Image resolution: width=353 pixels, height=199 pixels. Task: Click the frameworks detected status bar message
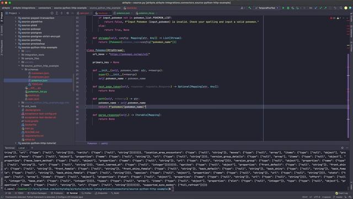point(44,197)
